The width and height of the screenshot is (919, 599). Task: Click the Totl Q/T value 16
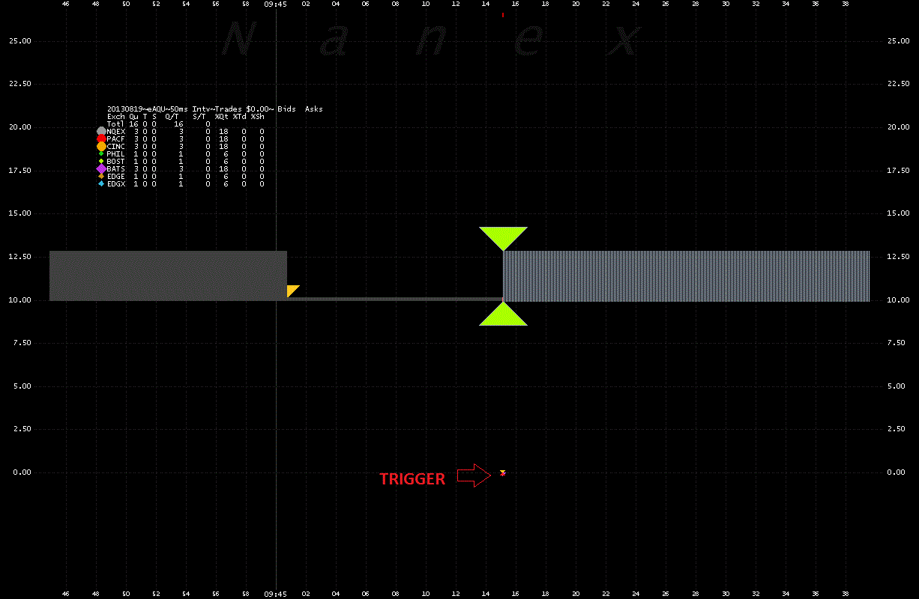tap(178, 124)
